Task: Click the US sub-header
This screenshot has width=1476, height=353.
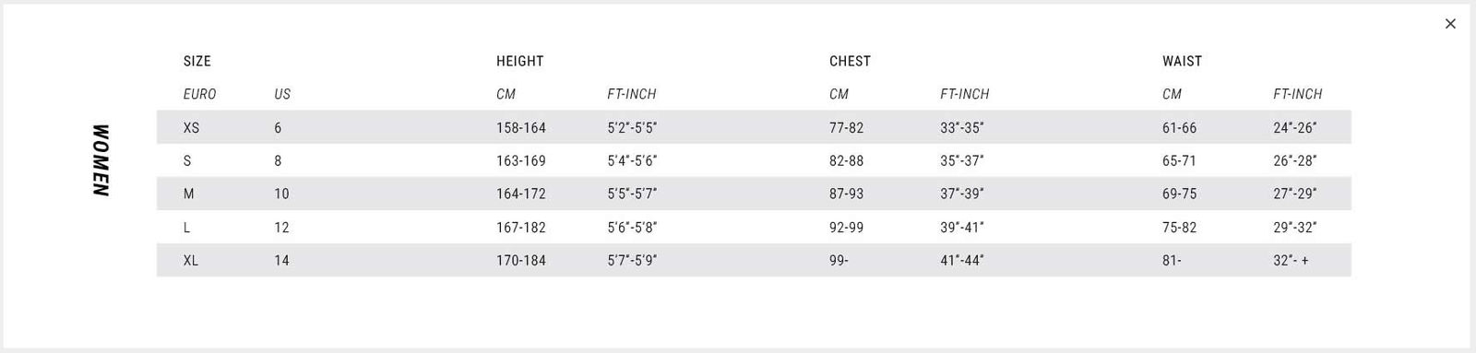Action: pos(282,94)
